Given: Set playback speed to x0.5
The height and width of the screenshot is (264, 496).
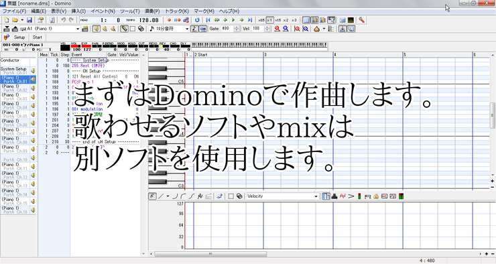Looking at the screenshot, I should (261, 20).
